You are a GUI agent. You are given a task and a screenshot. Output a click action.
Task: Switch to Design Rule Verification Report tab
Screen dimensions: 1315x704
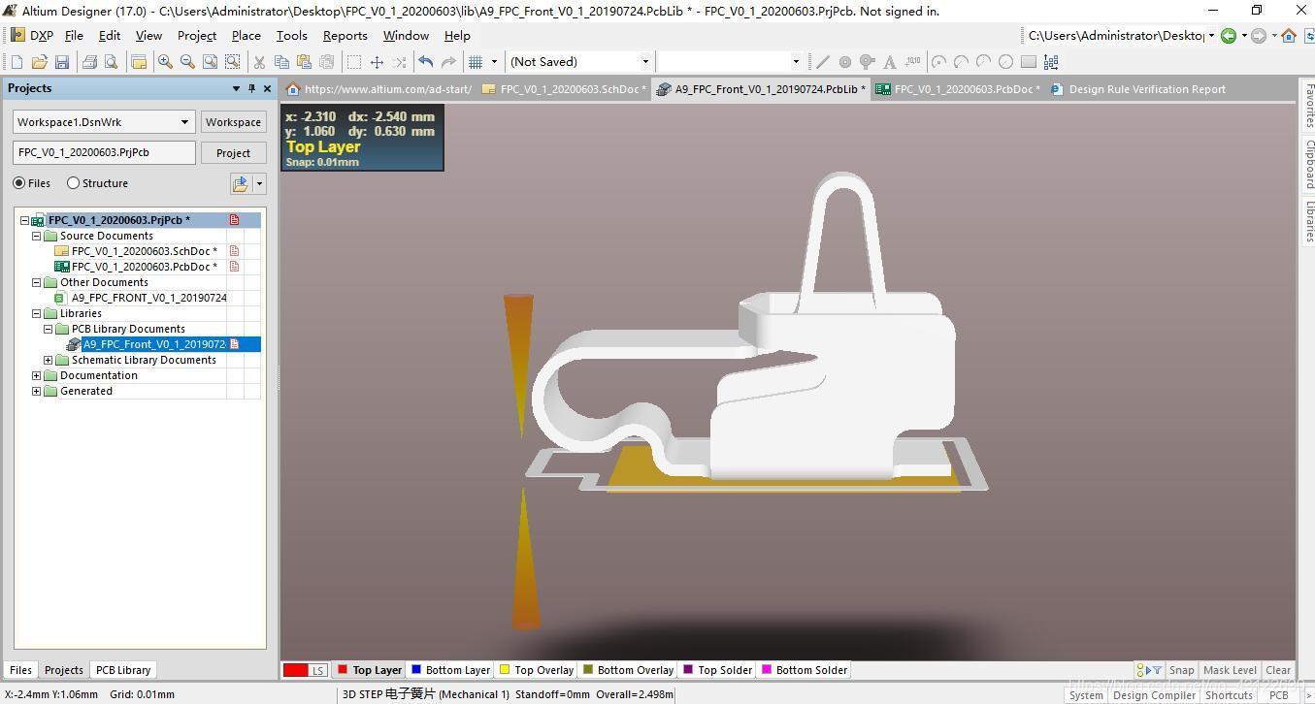pos(1138,89)
